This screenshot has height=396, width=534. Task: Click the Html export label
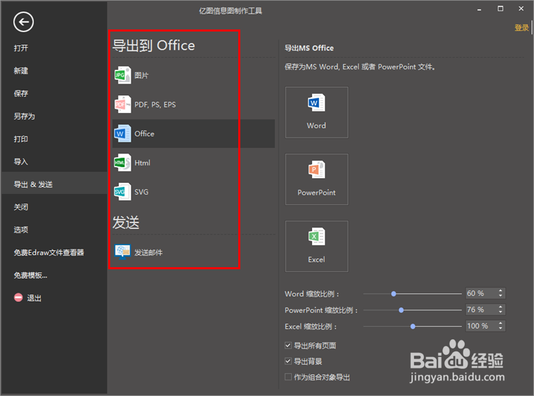[142, 163]
